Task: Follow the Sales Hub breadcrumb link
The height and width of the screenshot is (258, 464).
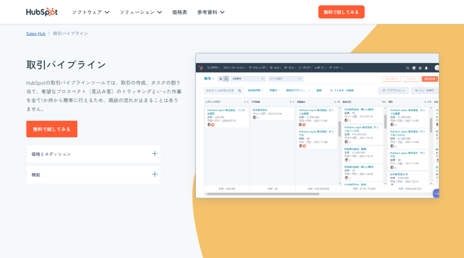Action: pyautogui.click(x=36, y=34)
